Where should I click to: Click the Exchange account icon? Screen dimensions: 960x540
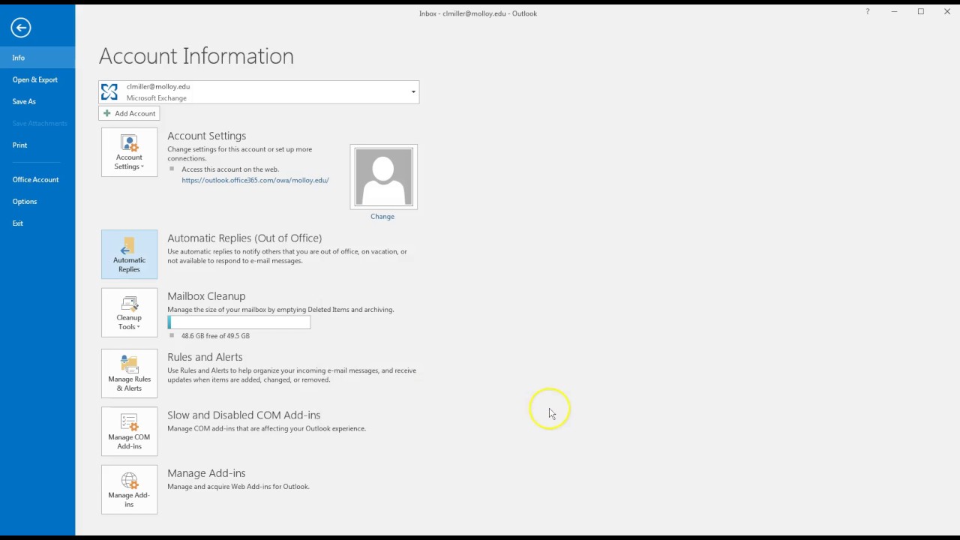pos(109,92)
